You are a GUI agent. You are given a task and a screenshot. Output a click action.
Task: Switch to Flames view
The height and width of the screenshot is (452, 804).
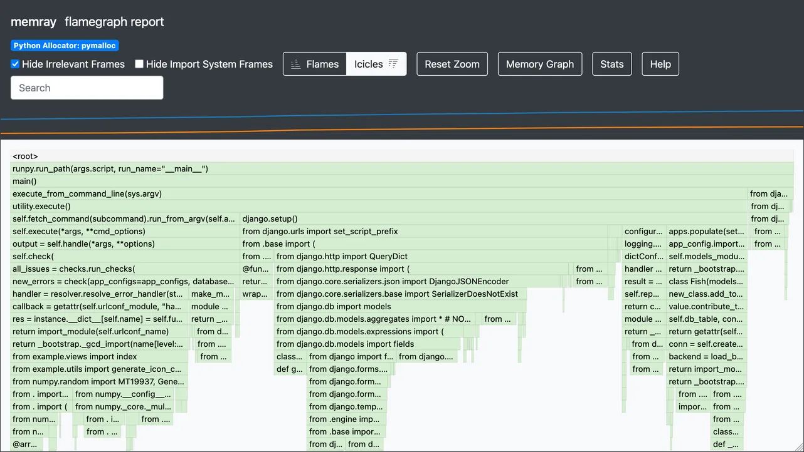coord(315,64)
